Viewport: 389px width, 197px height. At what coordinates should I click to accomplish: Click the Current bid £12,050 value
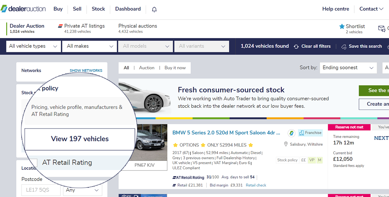343,159
